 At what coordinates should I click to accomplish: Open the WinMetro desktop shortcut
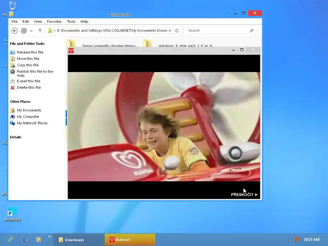point(12,214)
